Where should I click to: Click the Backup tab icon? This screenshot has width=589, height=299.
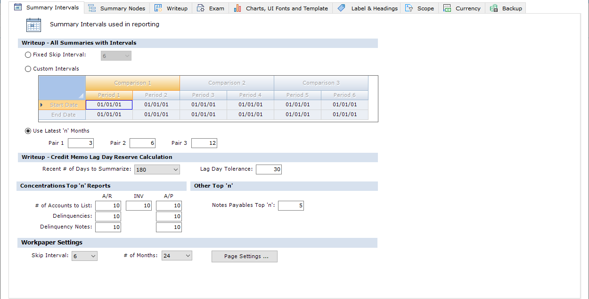494,8
